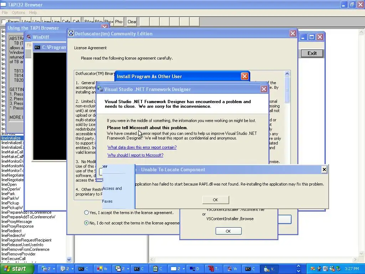Click the Dotfuscator title bar icon
This screenshot has height=274, width=365.
[x=71, y=34]
